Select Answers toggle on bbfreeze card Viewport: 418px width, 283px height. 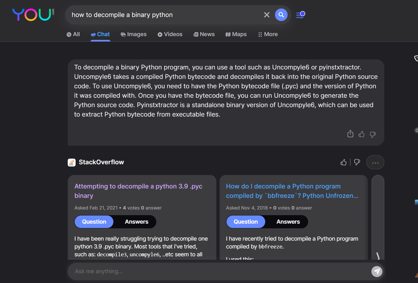(x=288, y=222)
